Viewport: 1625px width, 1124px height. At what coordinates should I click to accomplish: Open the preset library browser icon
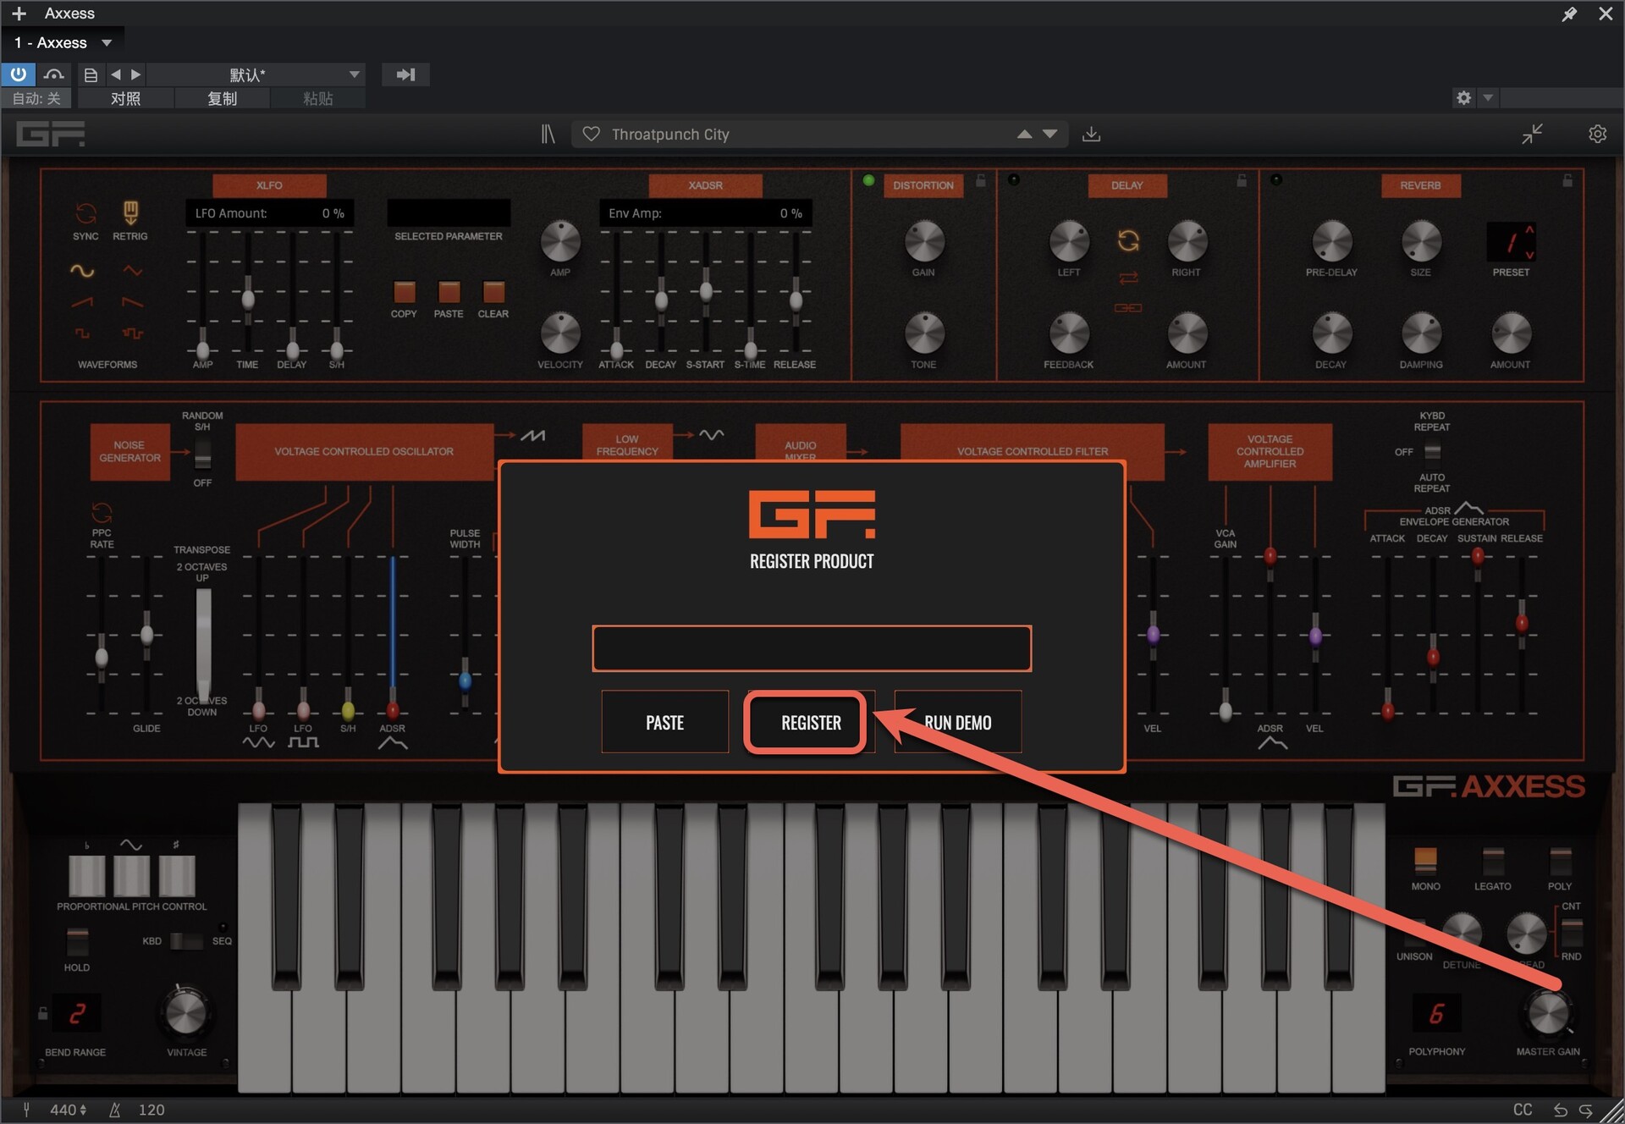pos(548,134)
